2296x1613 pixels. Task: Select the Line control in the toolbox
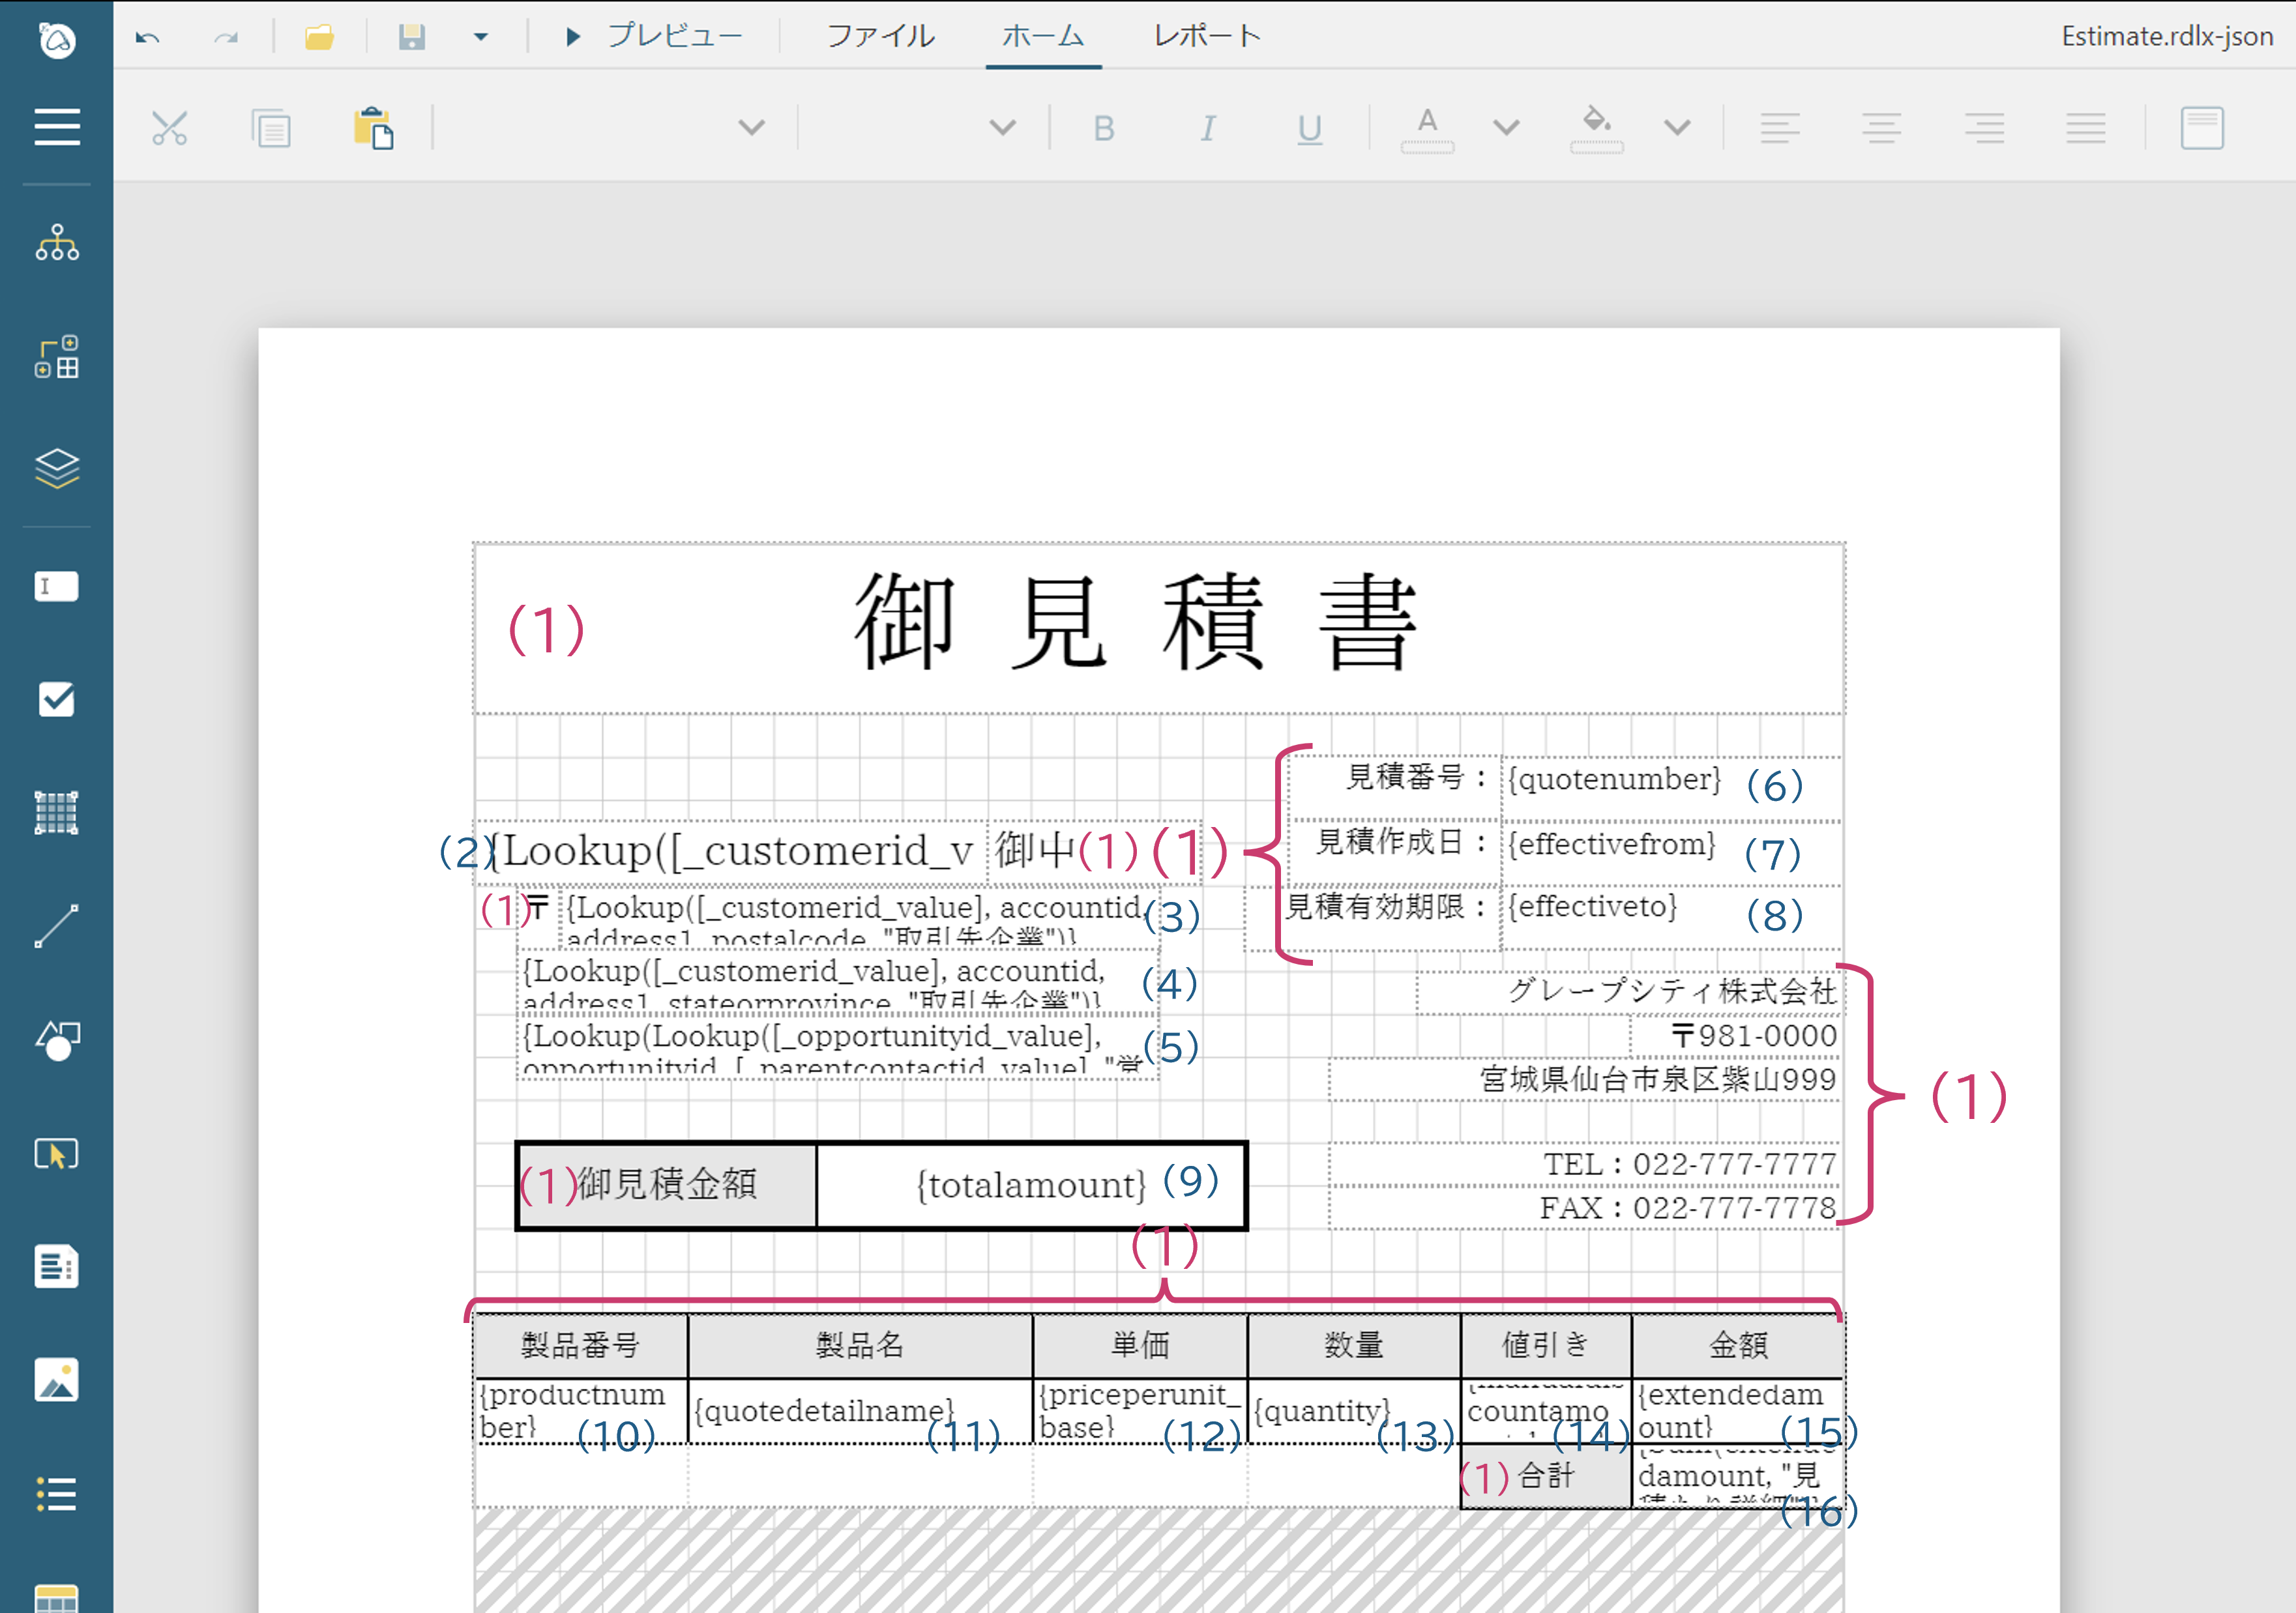coord(57,926)
